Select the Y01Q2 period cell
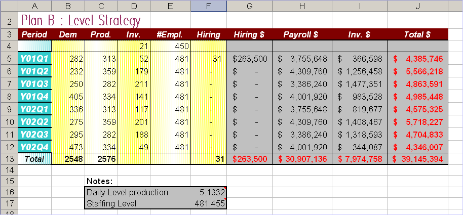The width and height of the screenshot is (463, 215). (x=34, y=71)
